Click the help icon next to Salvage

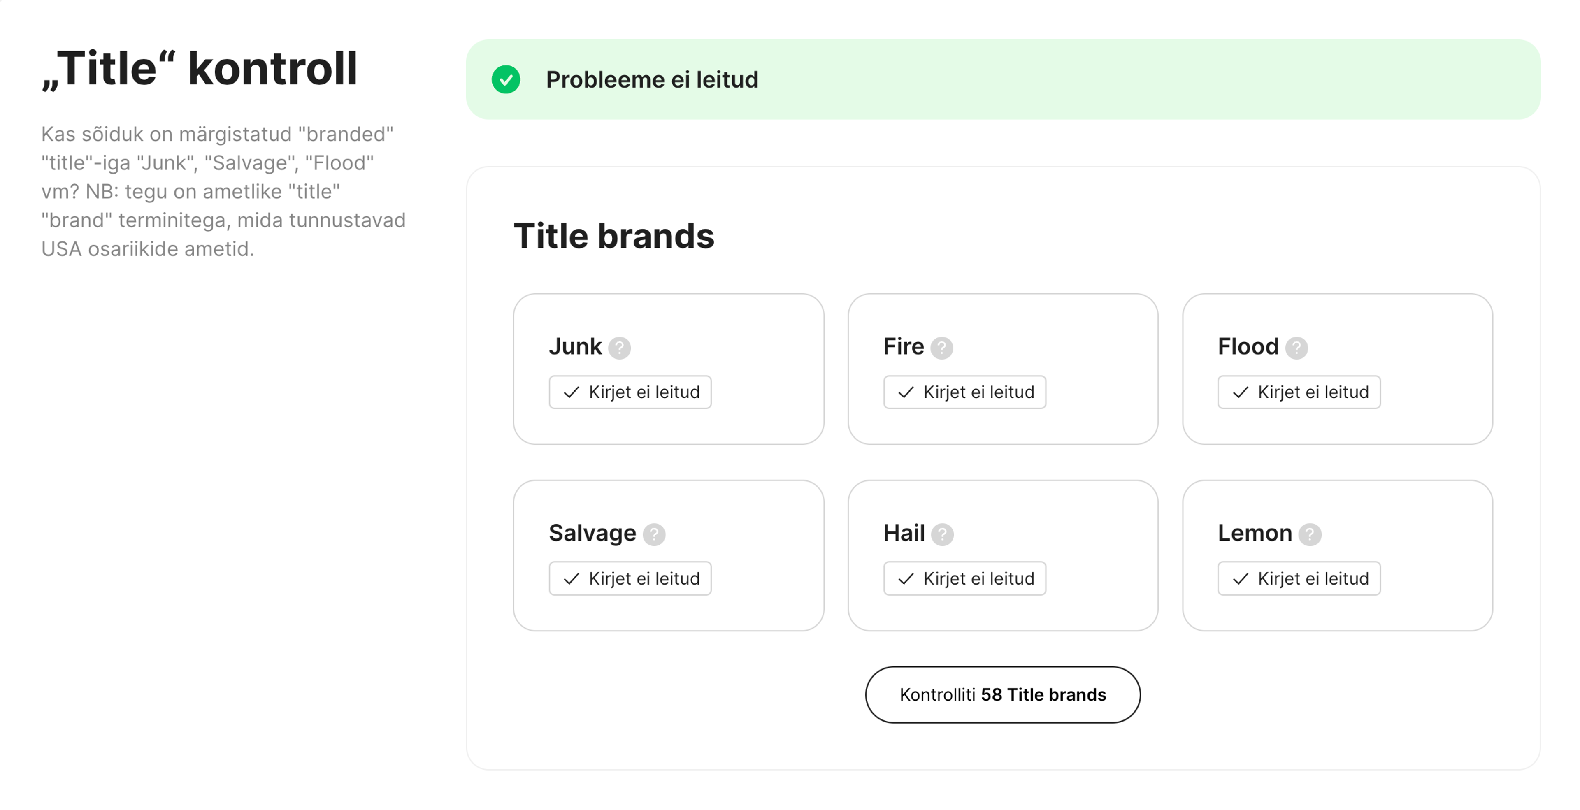click(654, 534)
